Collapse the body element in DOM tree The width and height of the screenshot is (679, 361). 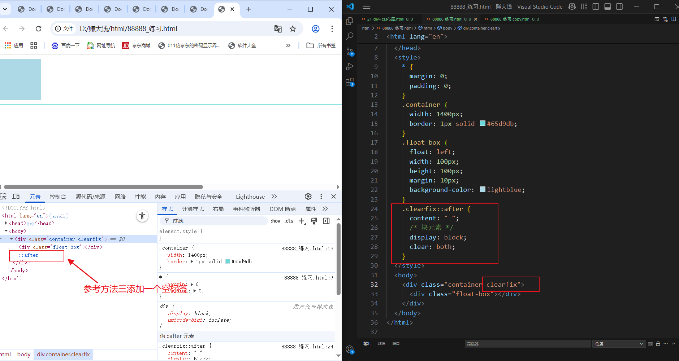pyautogui.click(x=6, y=231)
